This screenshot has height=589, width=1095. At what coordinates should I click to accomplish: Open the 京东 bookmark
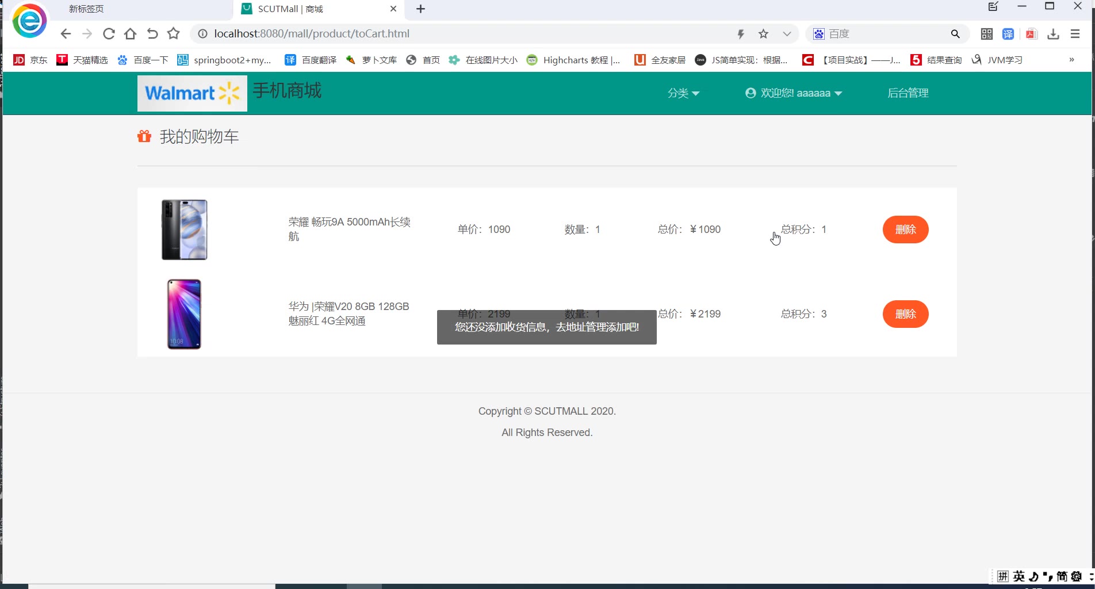click(30, 60)
